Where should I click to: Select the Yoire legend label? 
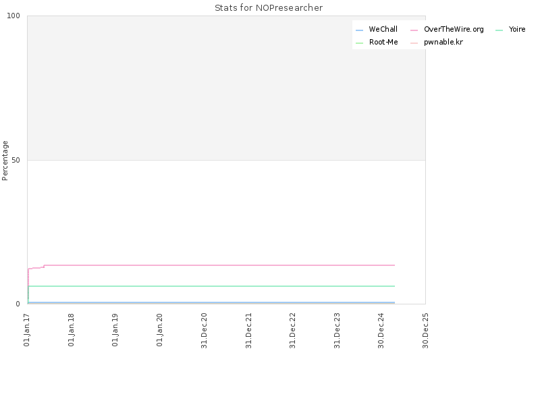point(517,29)
